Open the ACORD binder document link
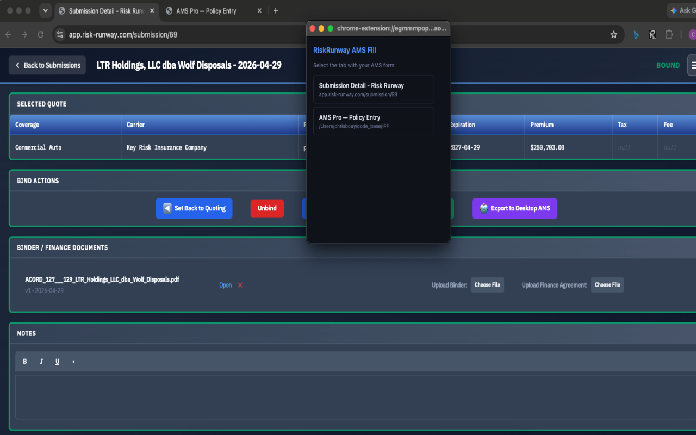696x435 pixels. click(225, 285)
